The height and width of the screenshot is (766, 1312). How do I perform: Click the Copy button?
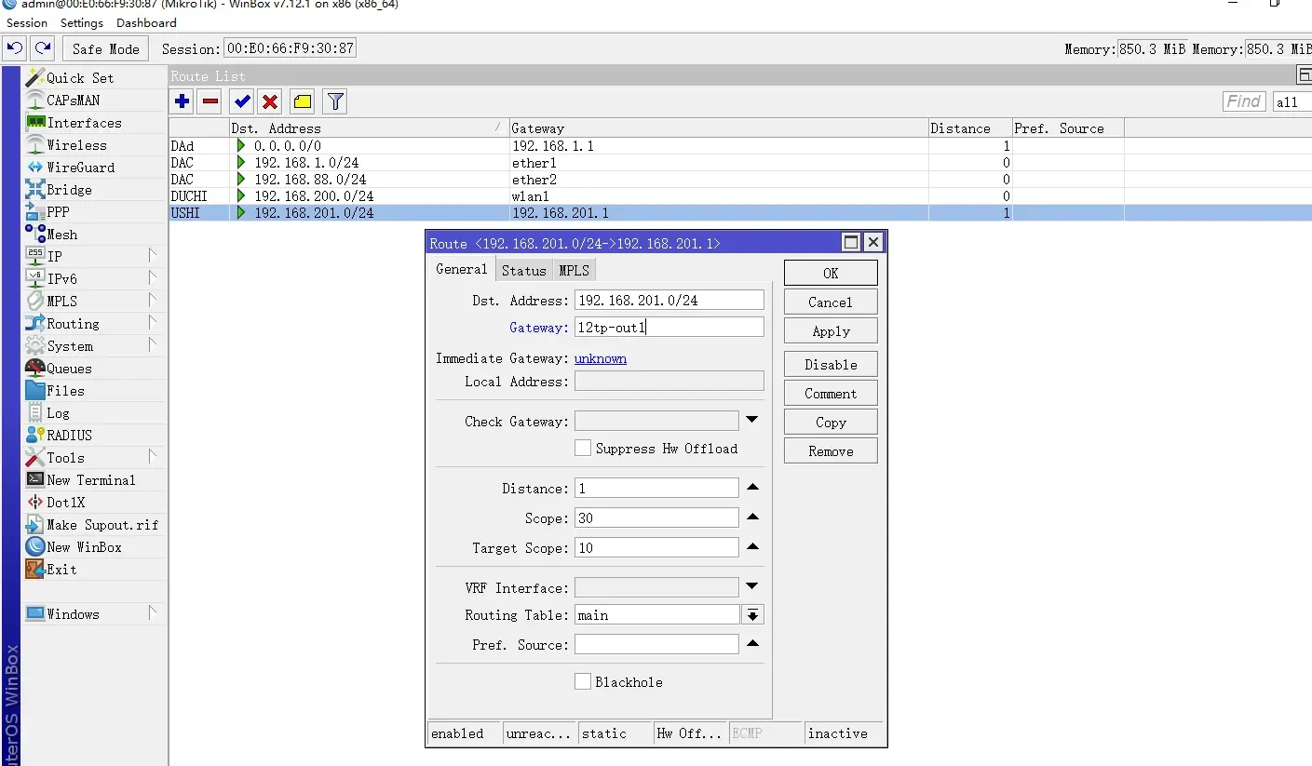(831, 422)
